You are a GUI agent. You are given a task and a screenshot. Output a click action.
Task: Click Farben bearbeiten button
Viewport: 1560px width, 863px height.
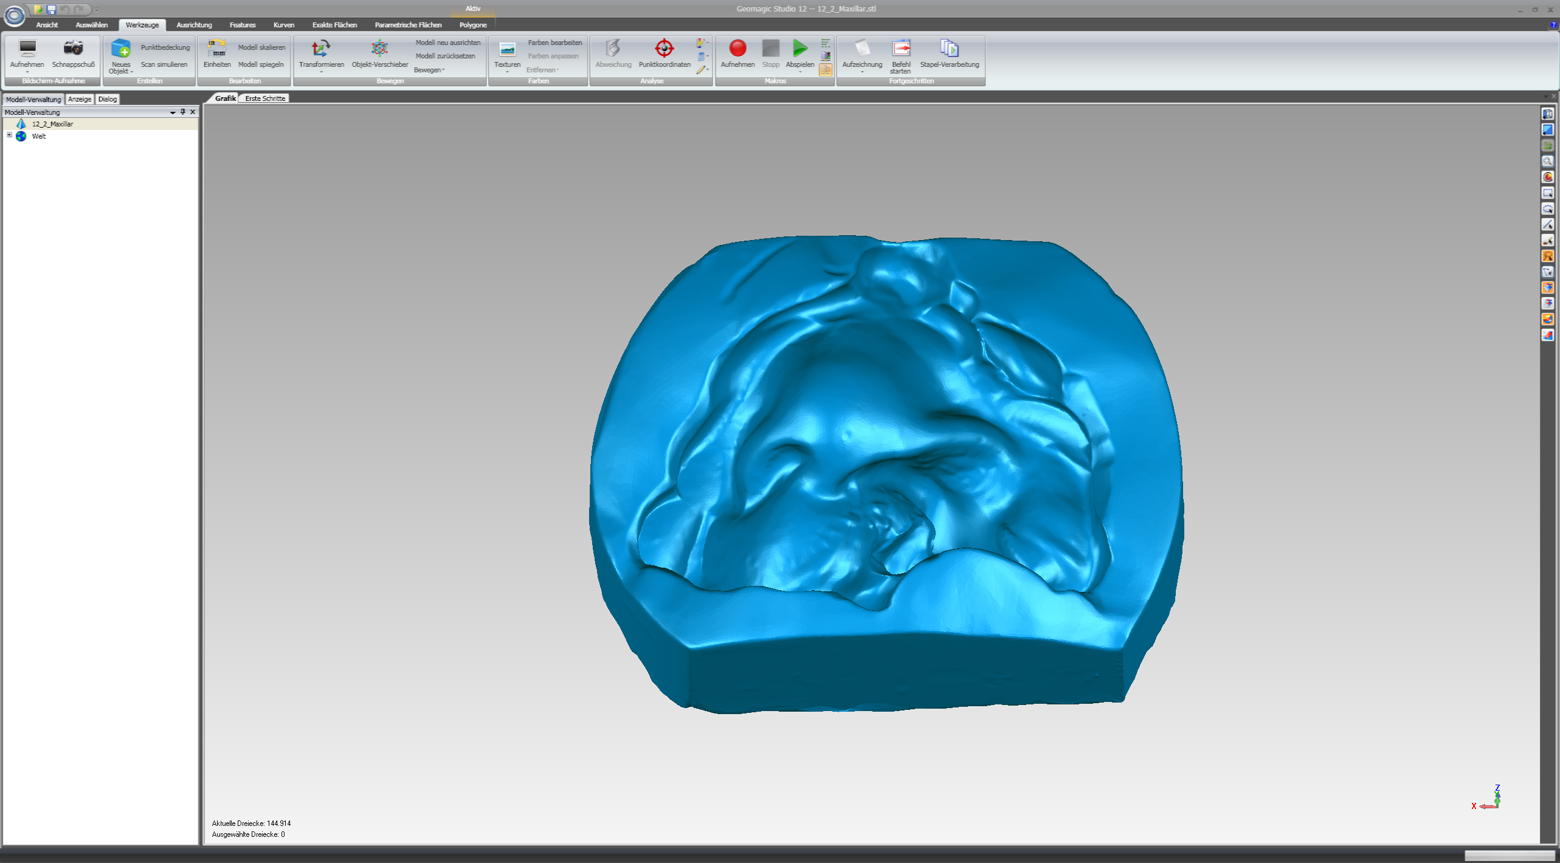555,43
